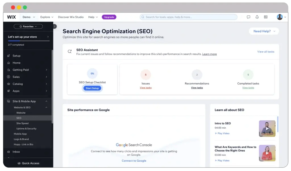The image size is (291, 171).
Task: Click the chat messages icon in top bar
Action: (248, 17)
